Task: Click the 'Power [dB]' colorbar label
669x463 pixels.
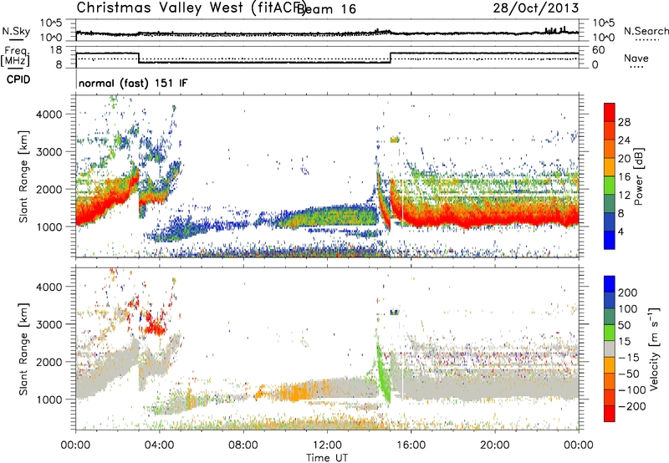Action: pos(639,176)
